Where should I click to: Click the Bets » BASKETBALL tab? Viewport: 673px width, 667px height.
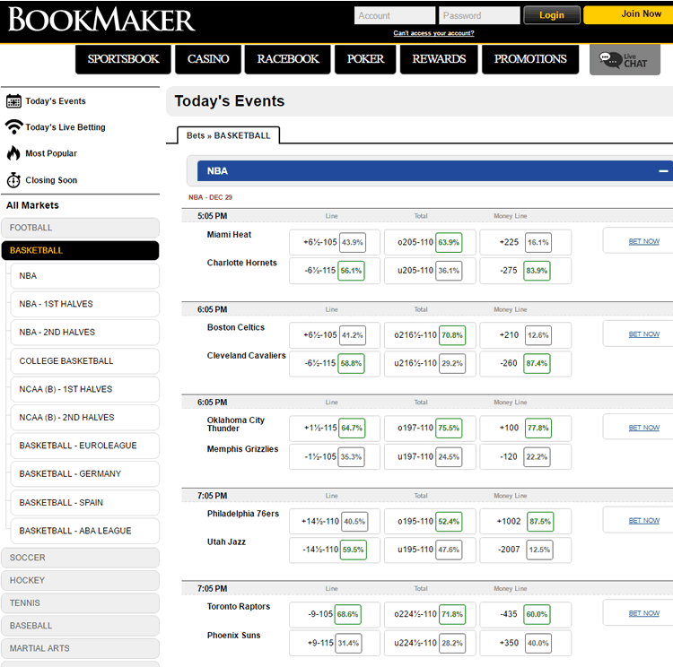[228, 135]
